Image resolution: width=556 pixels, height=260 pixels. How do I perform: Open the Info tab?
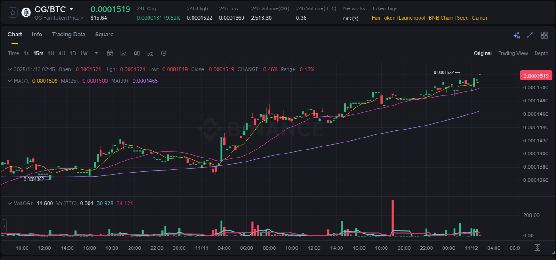pos(37,35)
